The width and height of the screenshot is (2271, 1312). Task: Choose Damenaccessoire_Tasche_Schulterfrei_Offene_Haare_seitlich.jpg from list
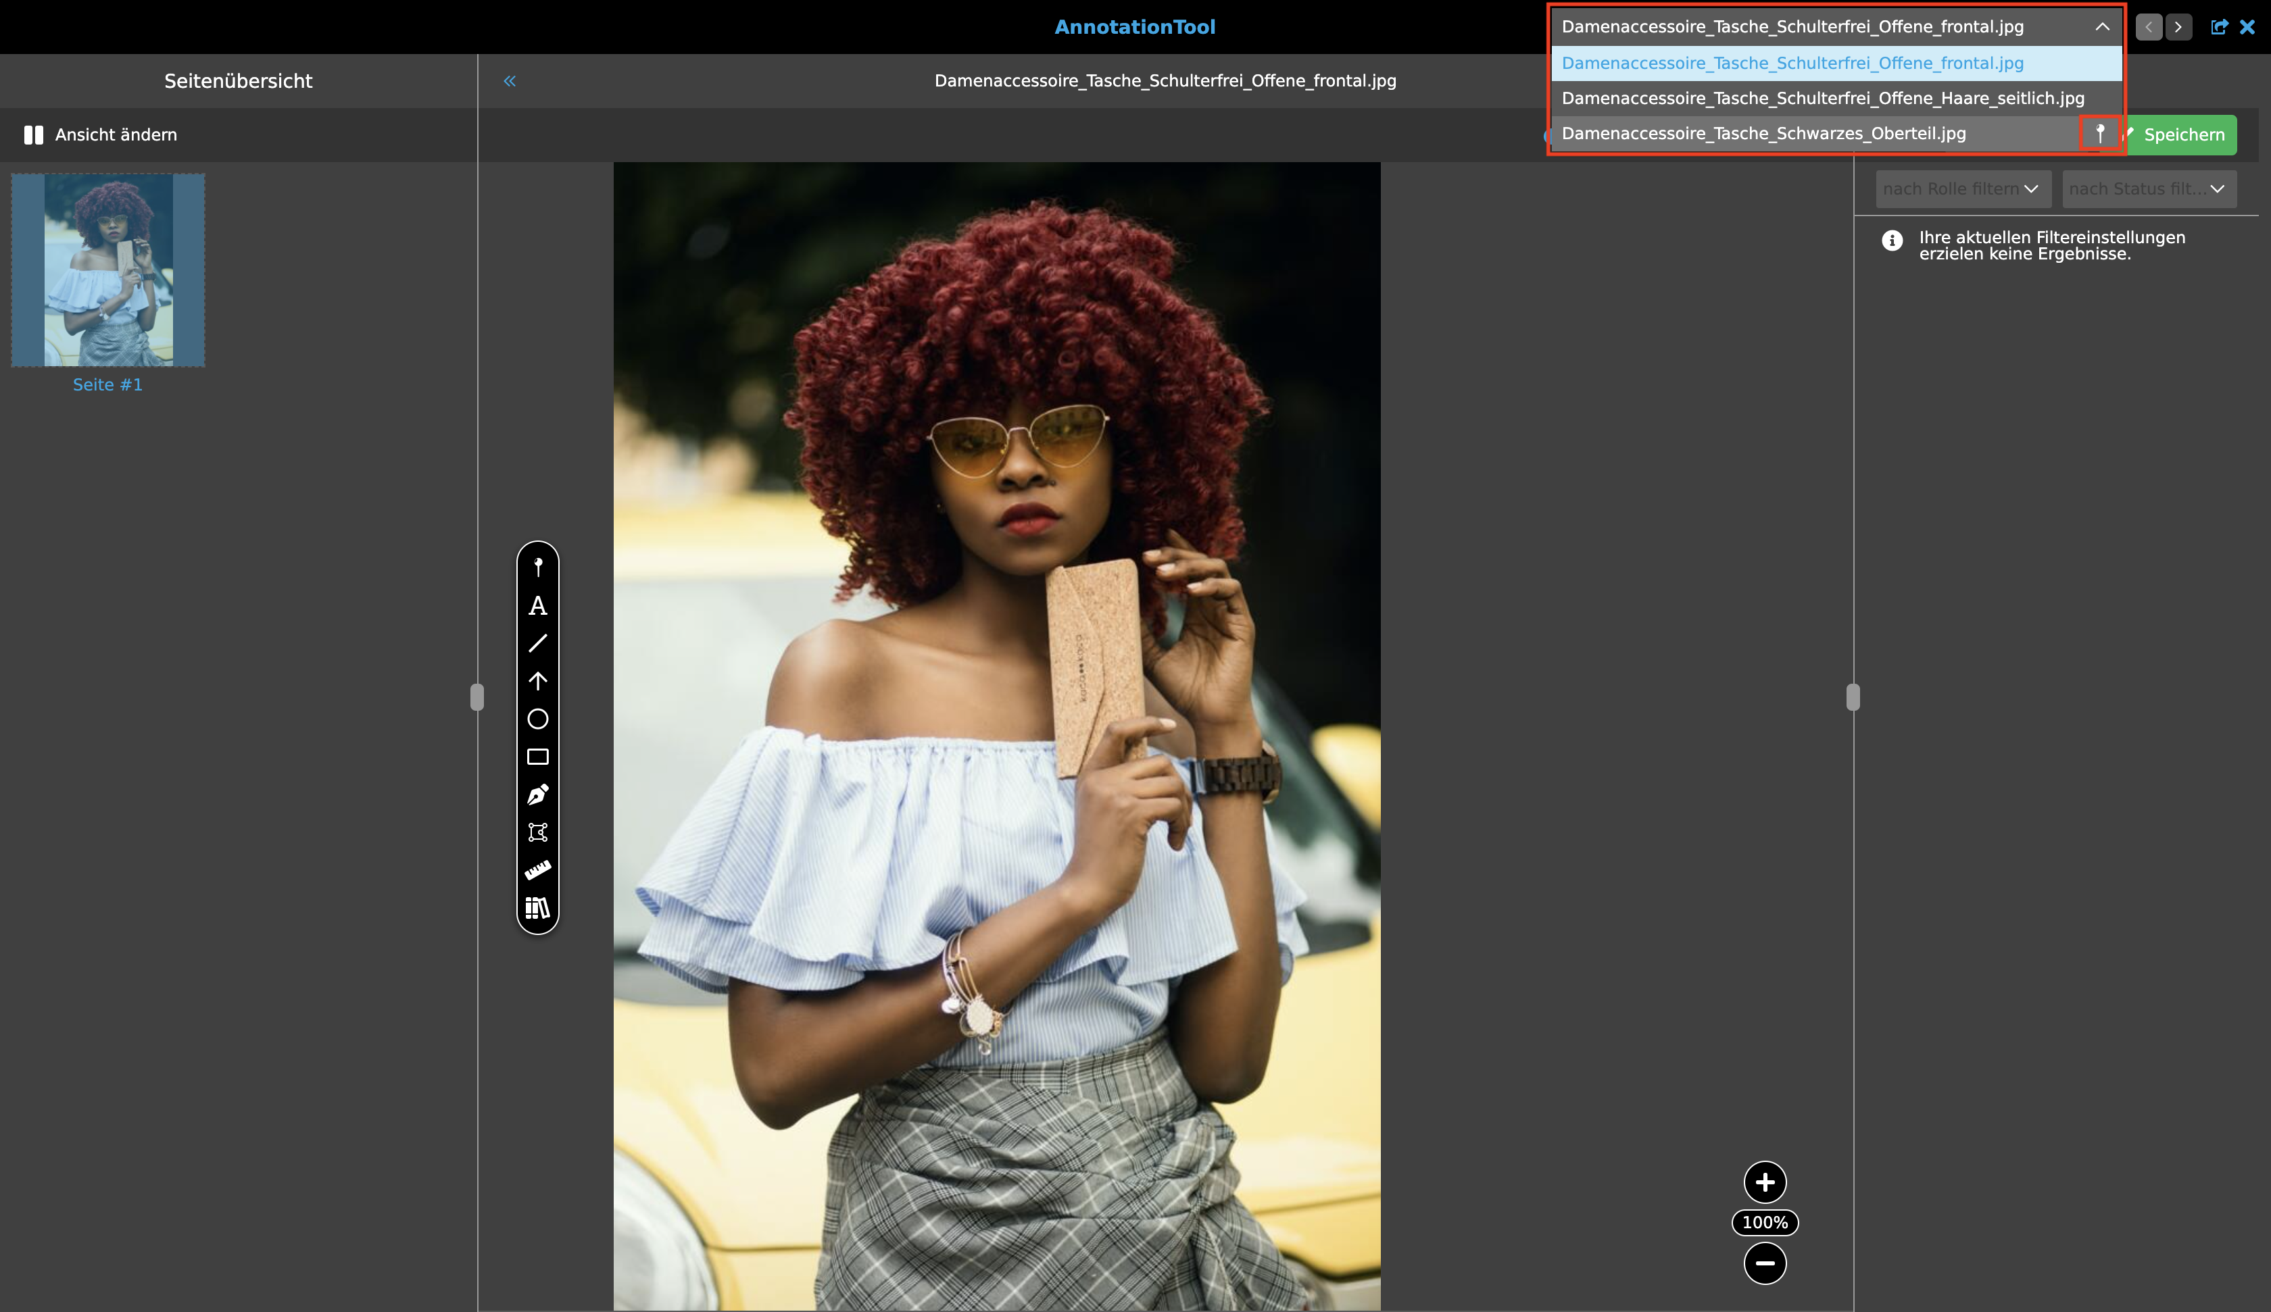[x=1822, y=98]
